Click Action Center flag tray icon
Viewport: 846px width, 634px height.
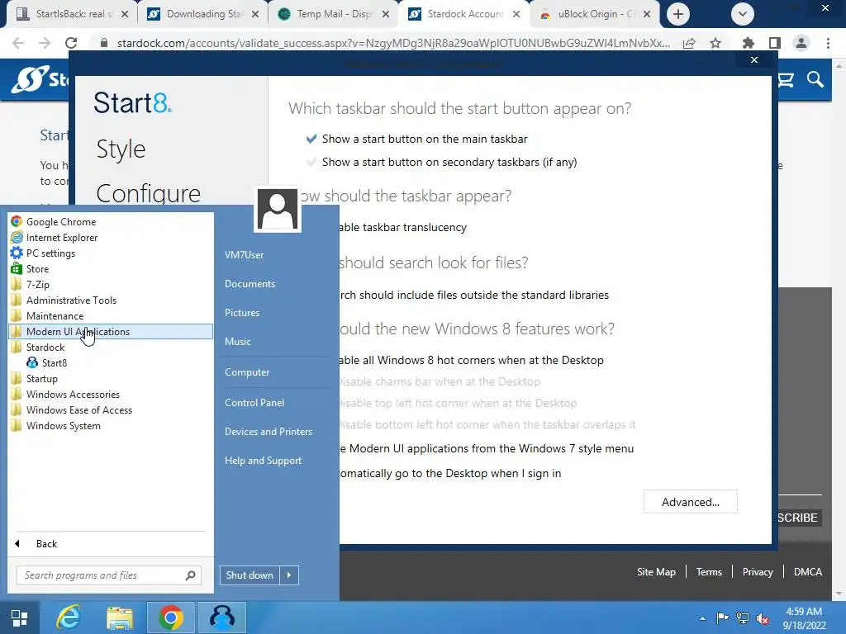coord(722,617)
